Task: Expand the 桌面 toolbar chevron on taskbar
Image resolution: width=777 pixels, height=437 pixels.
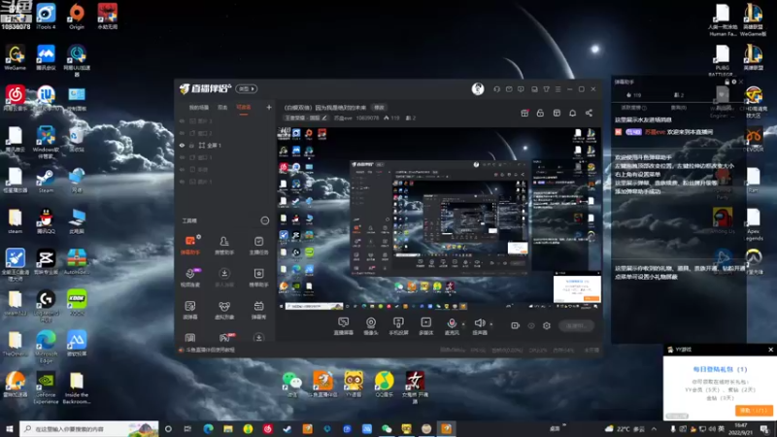Action: pyautogui.click(x=564, y=425)
